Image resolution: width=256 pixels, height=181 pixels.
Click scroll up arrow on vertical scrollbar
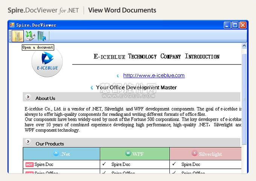tap(244, 46)
